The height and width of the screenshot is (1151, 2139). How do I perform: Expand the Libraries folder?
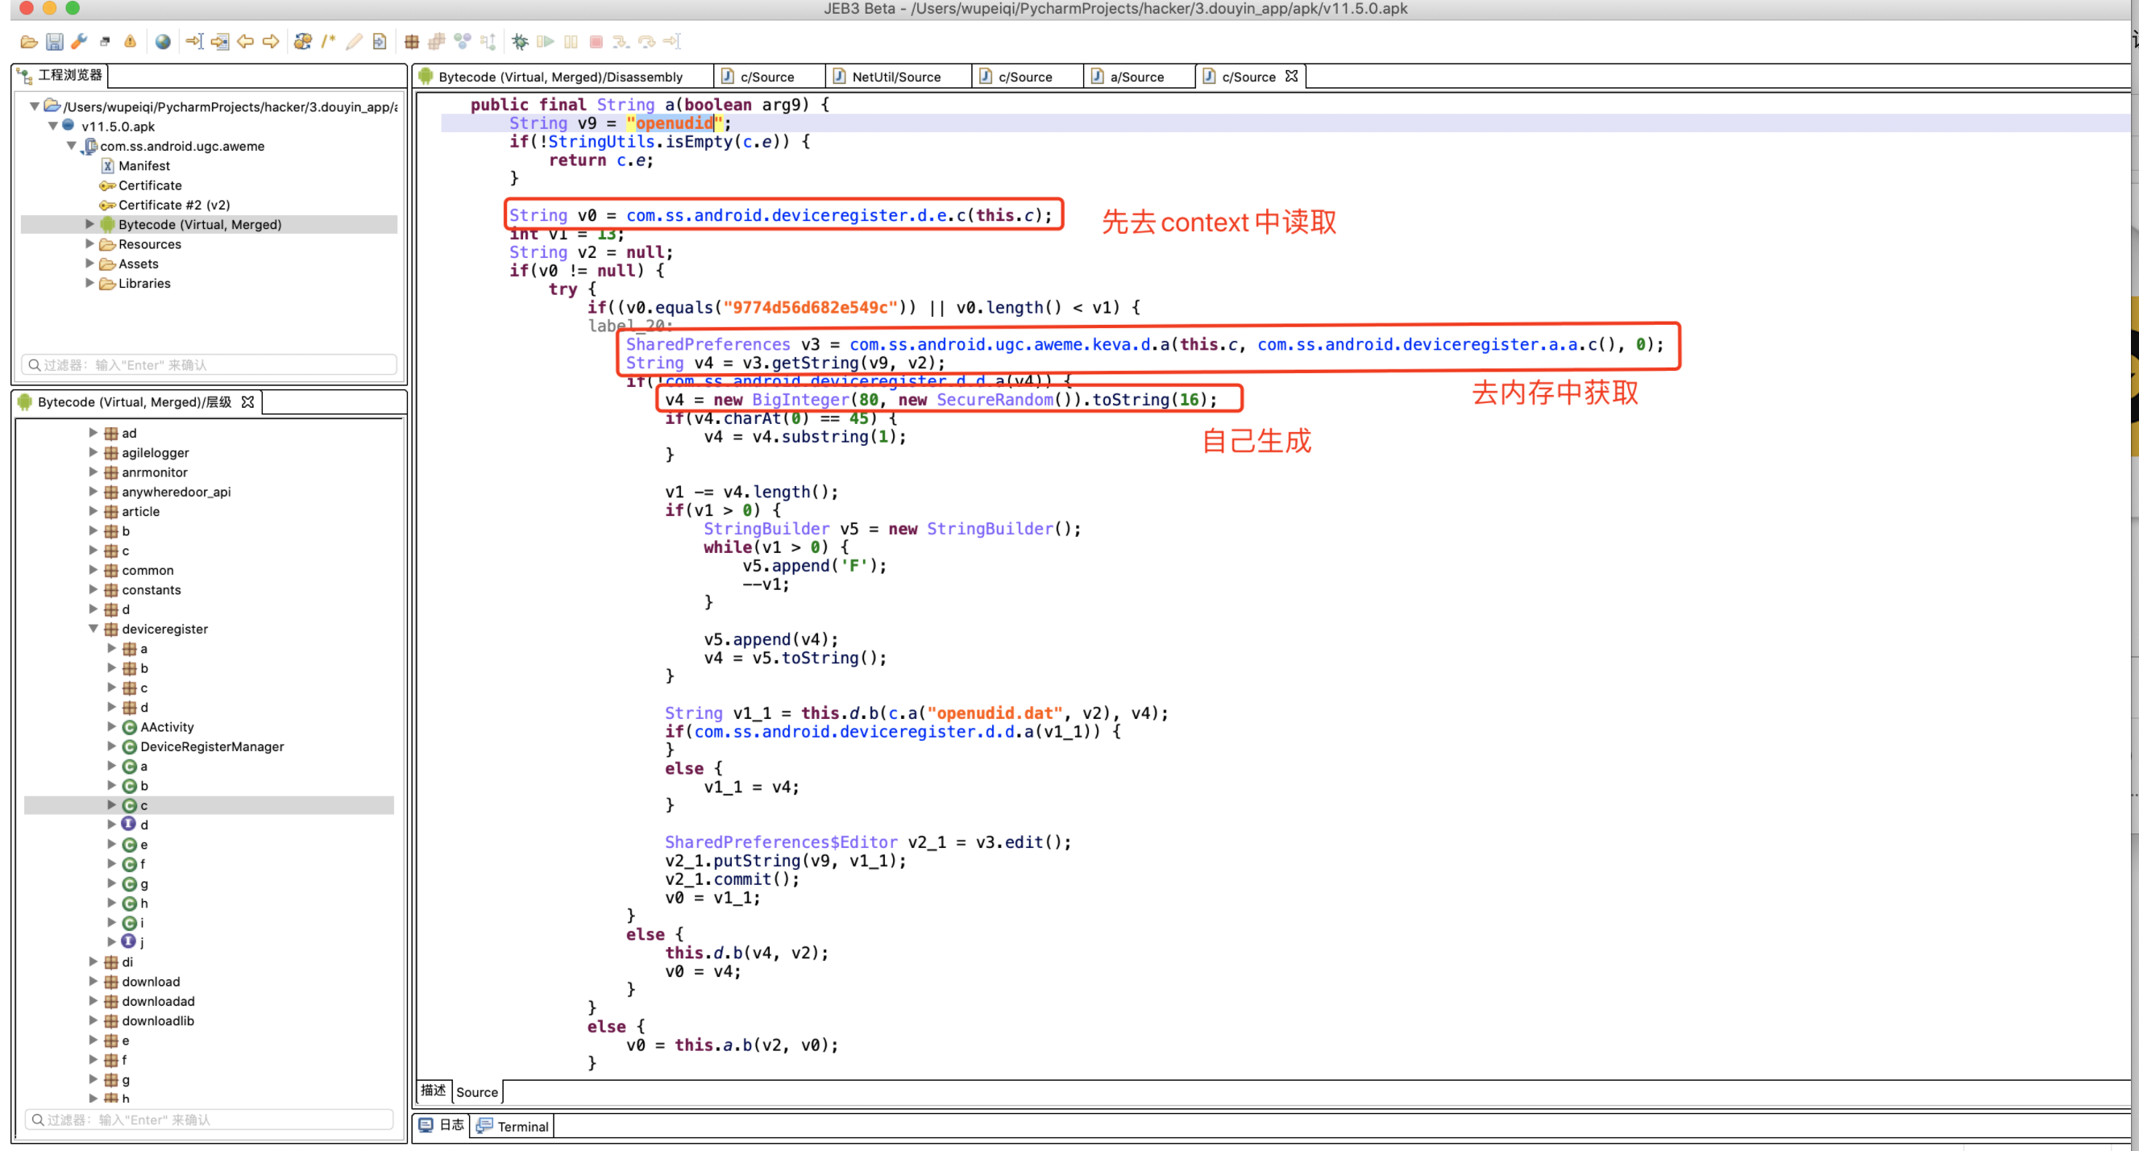[89, 282]
